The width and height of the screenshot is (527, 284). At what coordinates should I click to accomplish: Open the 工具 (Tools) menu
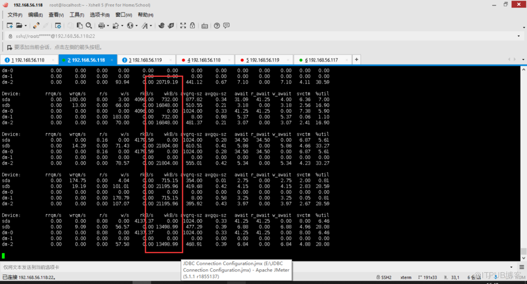(x=76, y=15)
